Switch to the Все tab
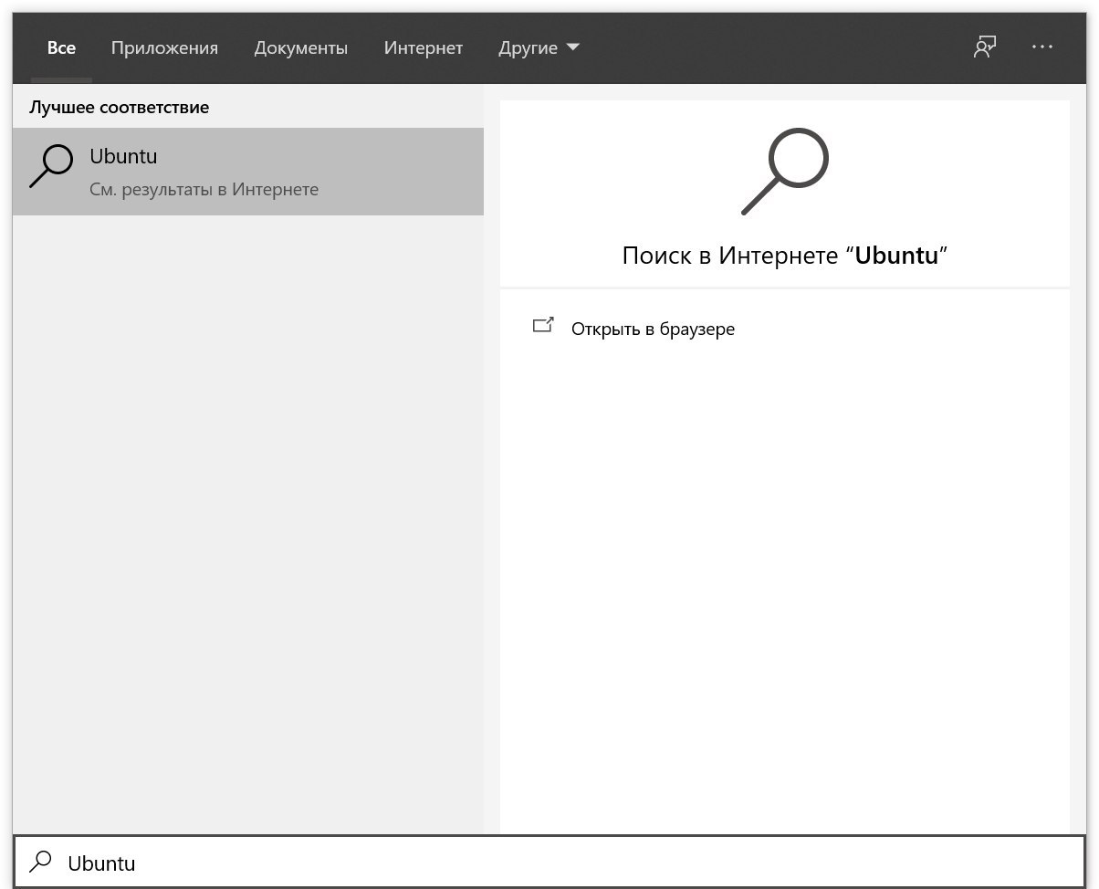 (x=61, y=48)
